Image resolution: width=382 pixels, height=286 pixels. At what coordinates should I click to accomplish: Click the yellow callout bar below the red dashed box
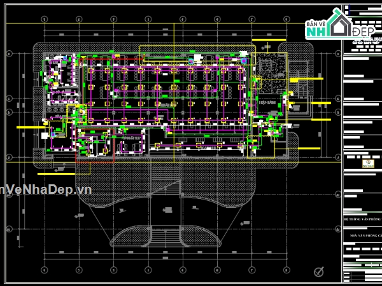point(56,174)
